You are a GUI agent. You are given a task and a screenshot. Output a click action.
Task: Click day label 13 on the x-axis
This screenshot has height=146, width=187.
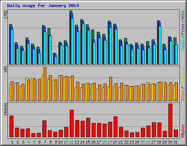tap(77, 142)
